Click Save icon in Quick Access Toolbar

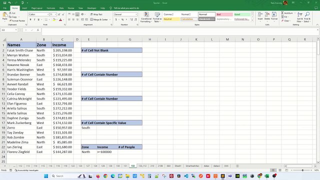coord(4,2)
